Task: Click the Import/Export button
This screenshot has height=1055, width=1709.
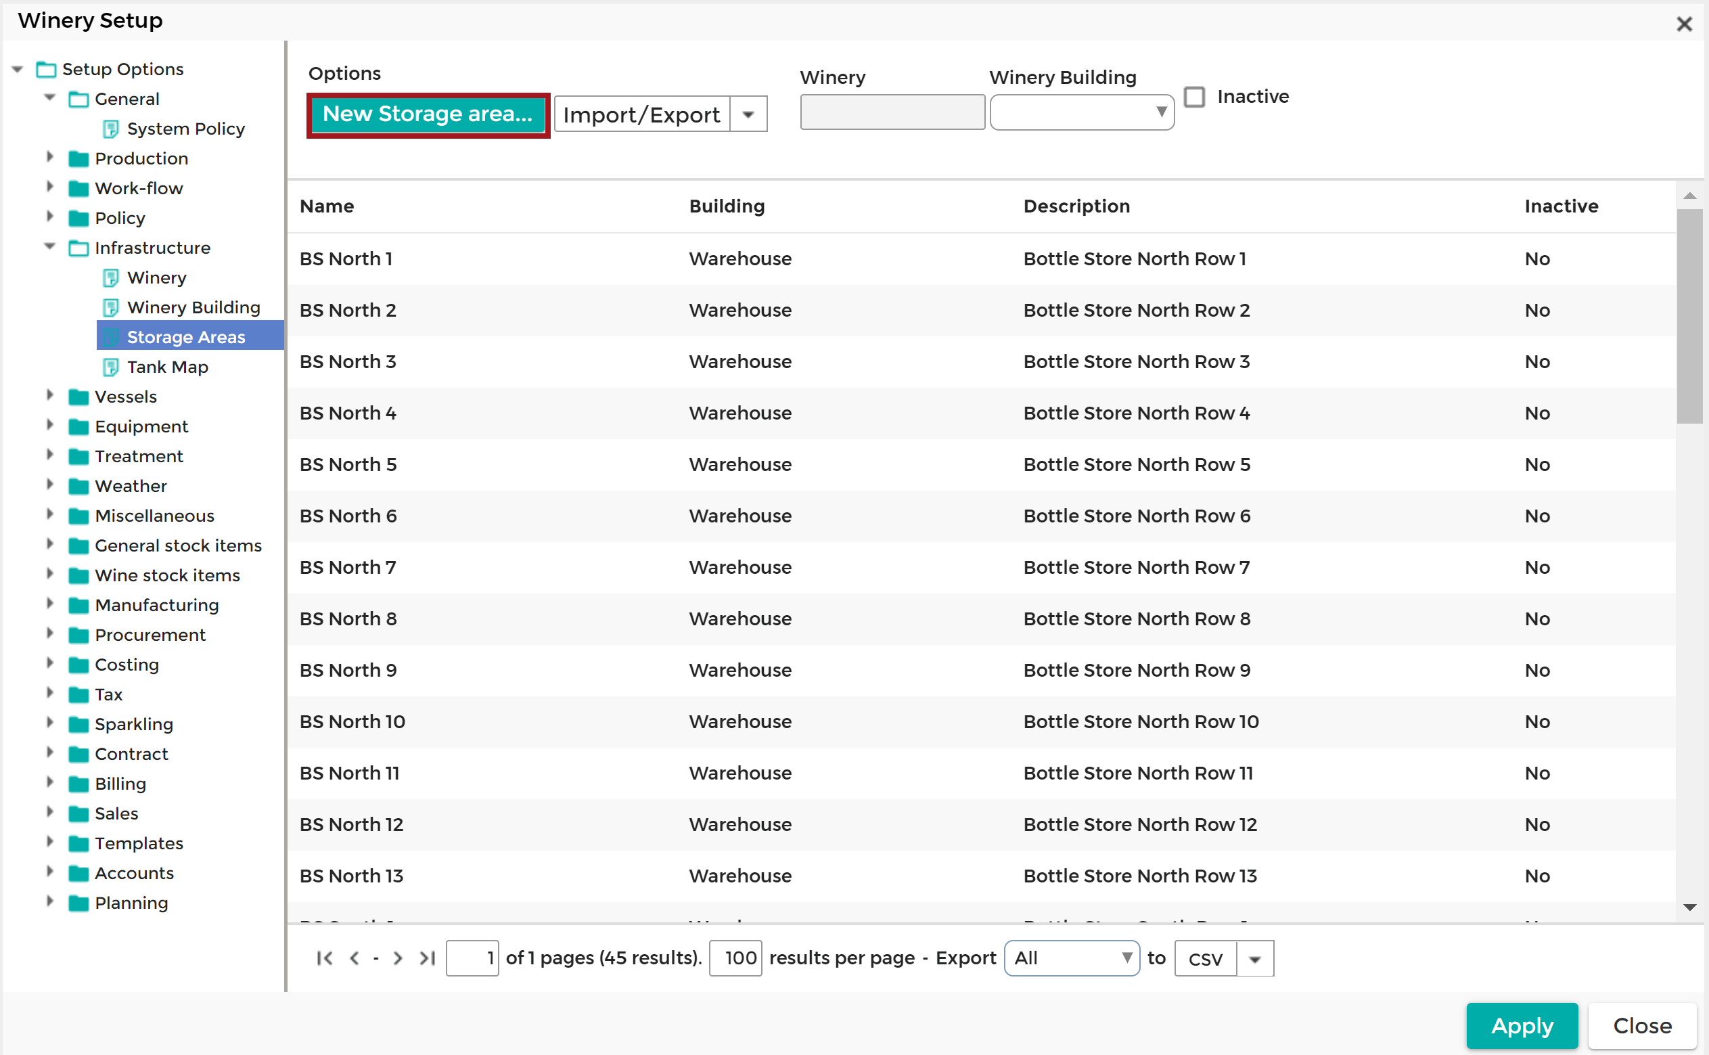Action: coord(642,114)
